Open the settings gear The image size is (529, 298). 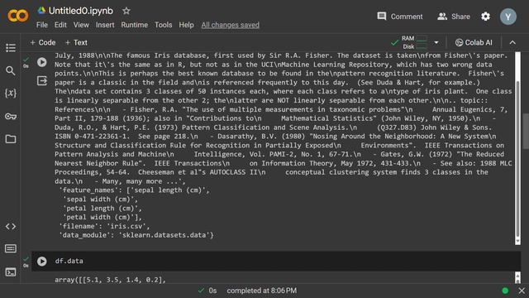tap(485, 17)
